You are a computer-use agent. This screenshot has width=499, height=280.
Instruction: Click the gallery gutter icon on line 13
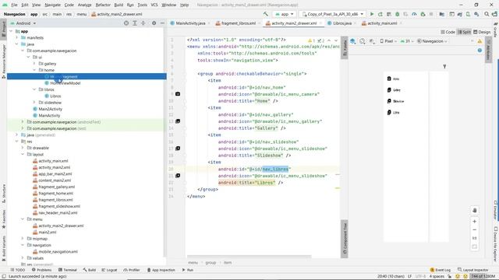tap(178, 121)
